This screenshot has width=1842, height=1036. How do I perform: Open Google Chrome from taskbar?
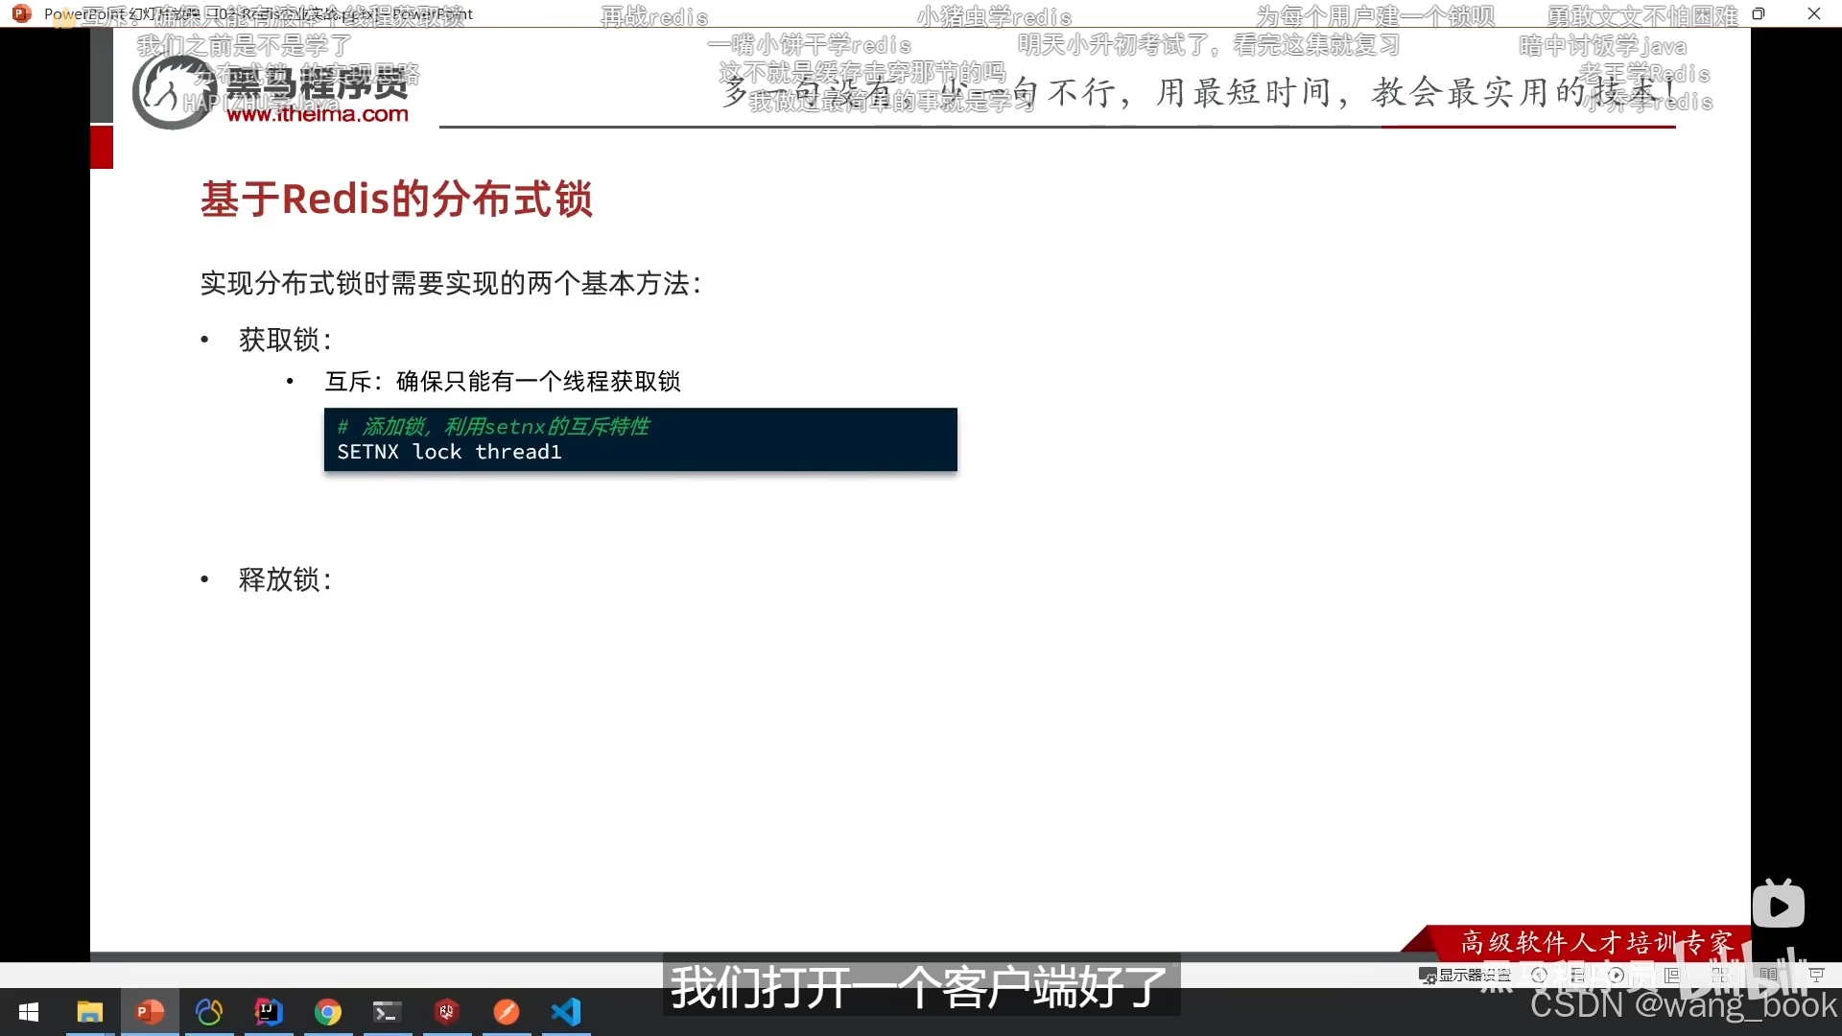[328, 1012]
